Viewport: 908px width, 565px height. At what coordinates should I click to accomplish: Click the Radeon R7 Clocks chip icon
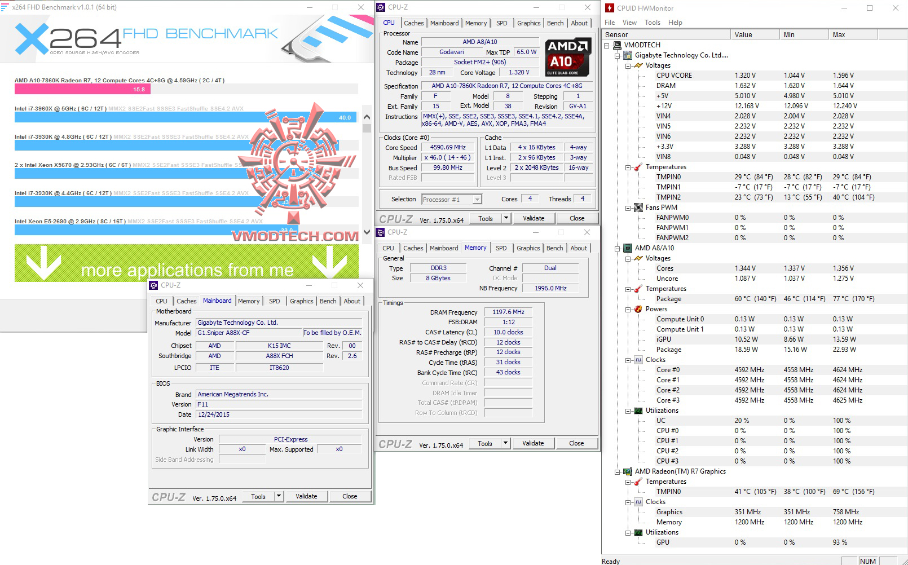click(x=638, y=502)
